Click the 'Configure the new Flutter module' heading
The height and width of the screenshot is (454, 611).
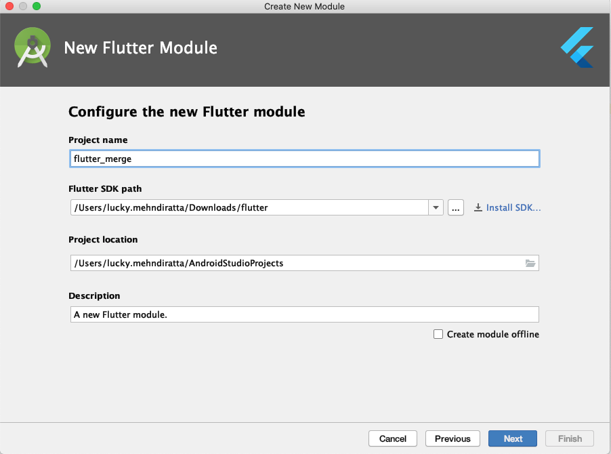point(187,112)
